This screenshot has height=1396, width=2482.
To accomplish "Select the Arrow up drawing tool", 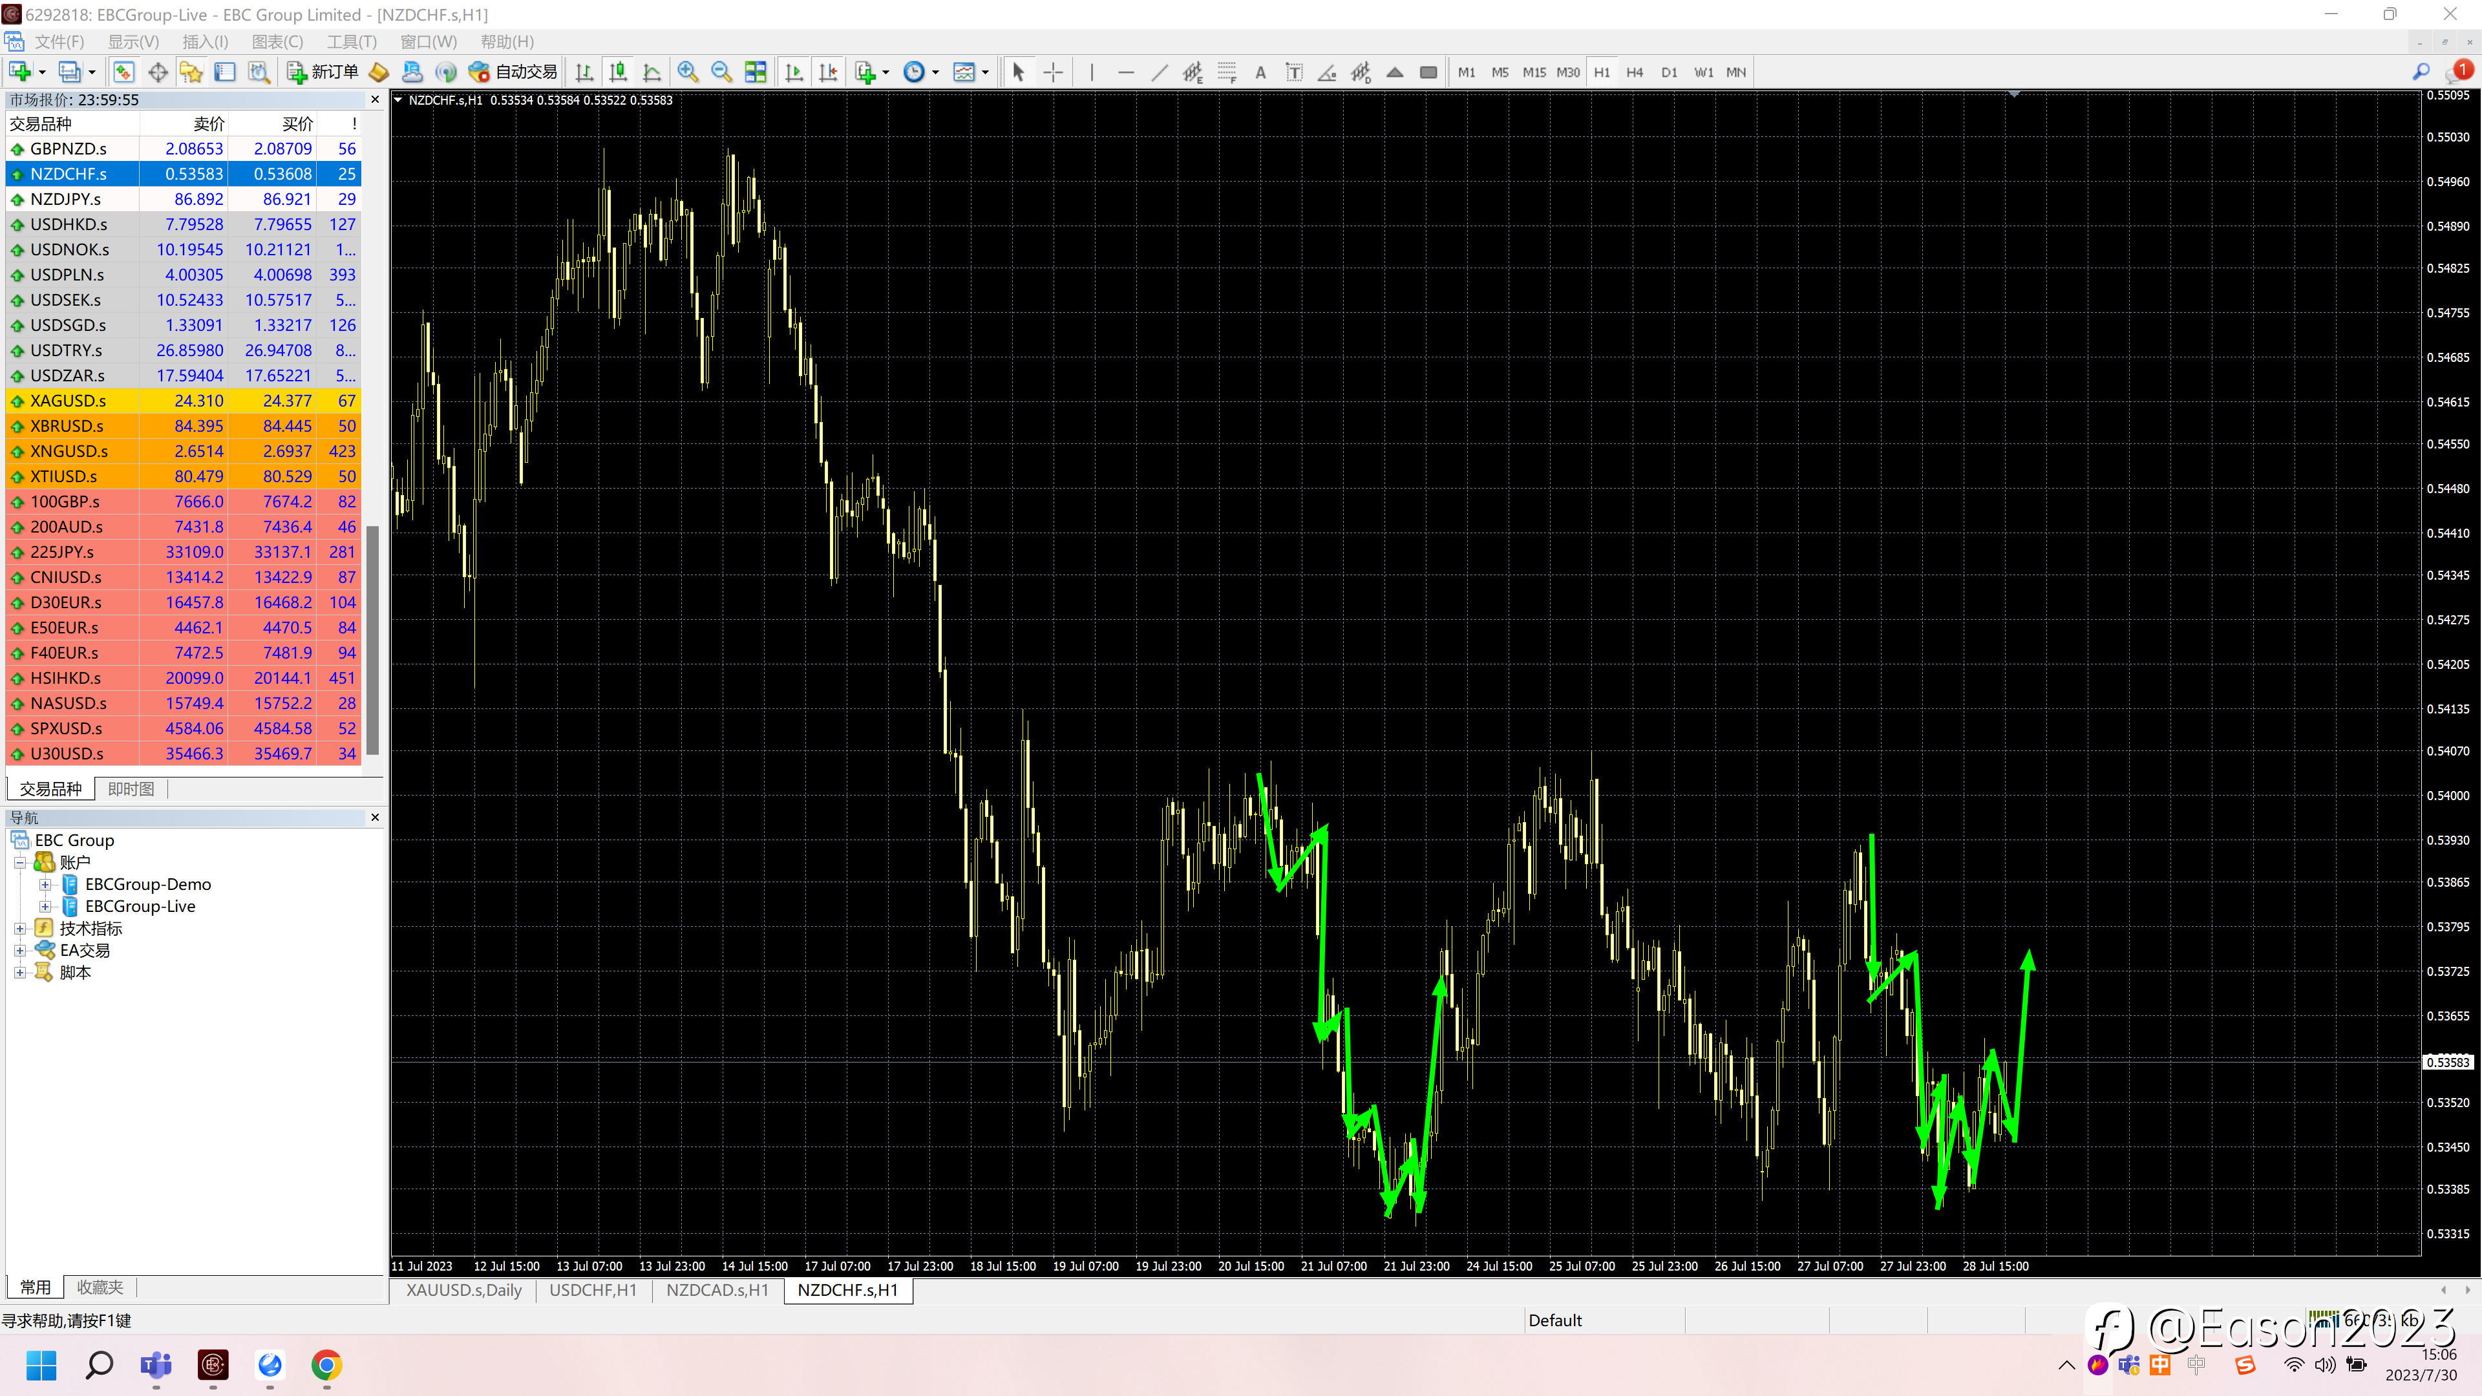I will pyautogui.click(x=1395, y=72).
